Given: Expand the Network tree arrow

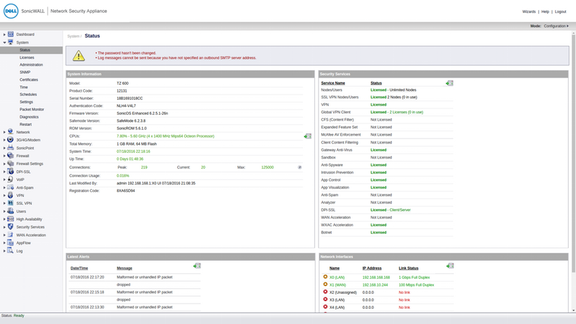Looking at the screenshot, I should 5,132.
